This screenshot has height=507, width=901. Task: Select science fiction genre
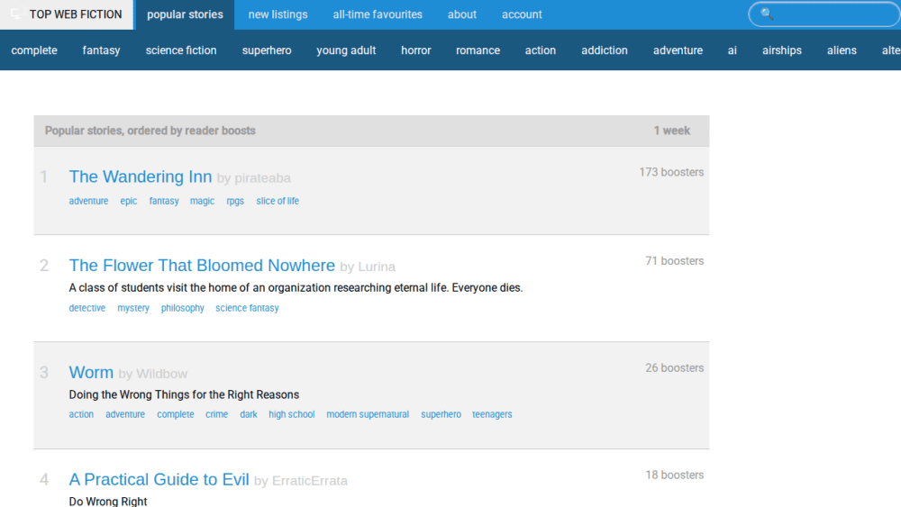(x=181, y=50)
